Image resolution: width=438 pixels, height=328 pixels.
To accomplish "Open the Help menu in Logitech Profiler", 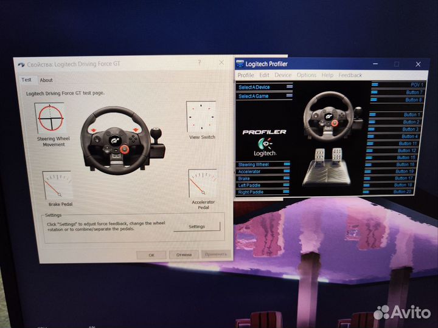I will (x=327, y=75).
